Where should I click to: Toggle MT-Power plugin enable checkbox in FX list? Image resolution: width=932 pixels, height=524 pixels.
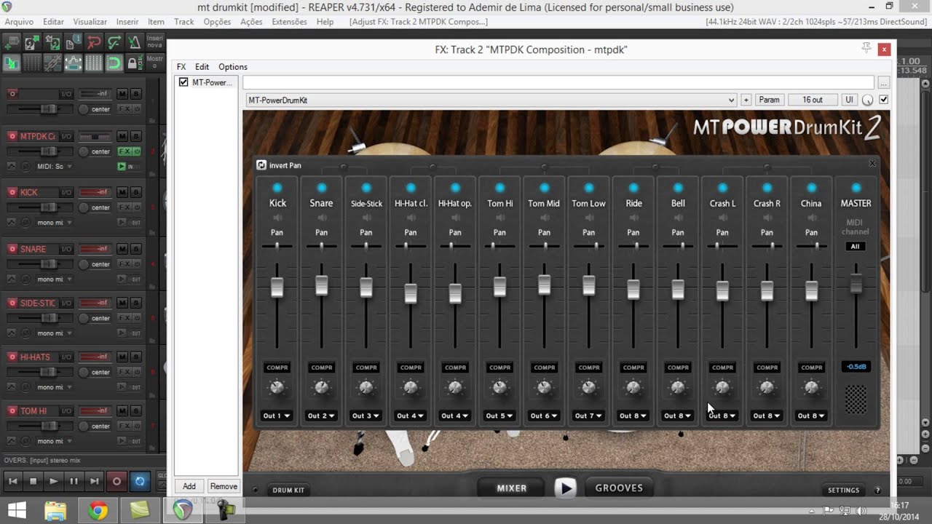[x=183, y=82]
